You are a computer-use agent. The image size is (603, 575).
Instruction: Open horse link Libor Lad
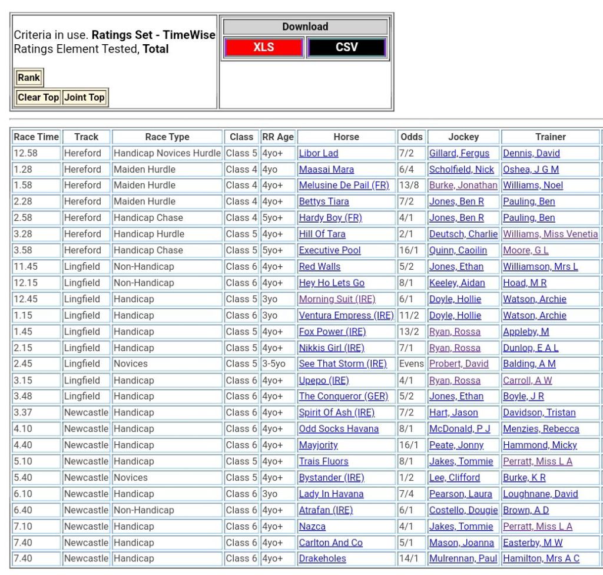pyautogui.click(x=318, y=153)
